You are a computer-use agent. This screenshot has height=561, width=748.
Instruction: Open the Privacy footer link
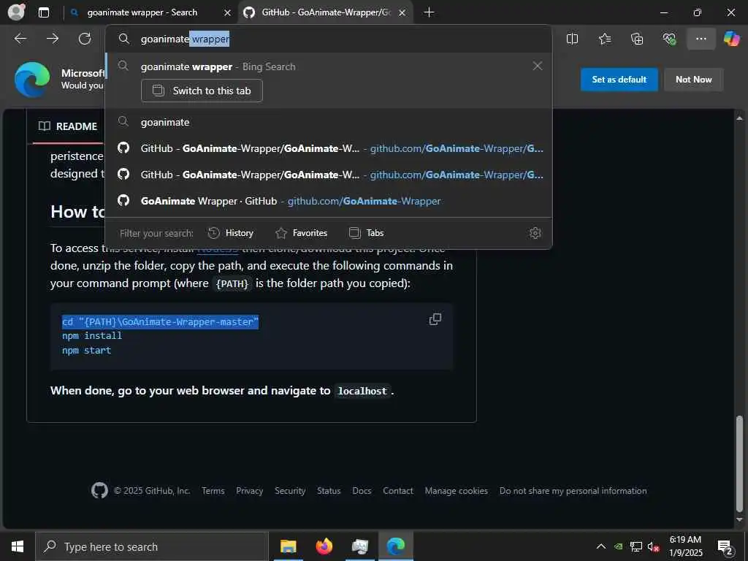250,491
